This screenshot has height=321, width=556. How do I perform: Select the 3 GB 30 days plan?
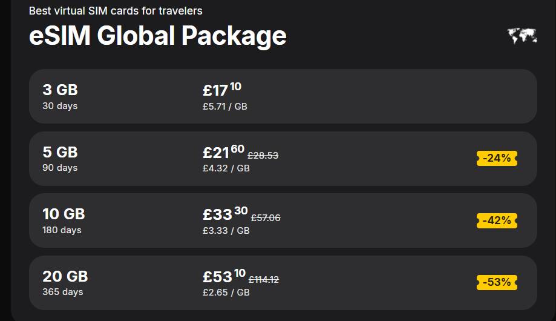283,96
